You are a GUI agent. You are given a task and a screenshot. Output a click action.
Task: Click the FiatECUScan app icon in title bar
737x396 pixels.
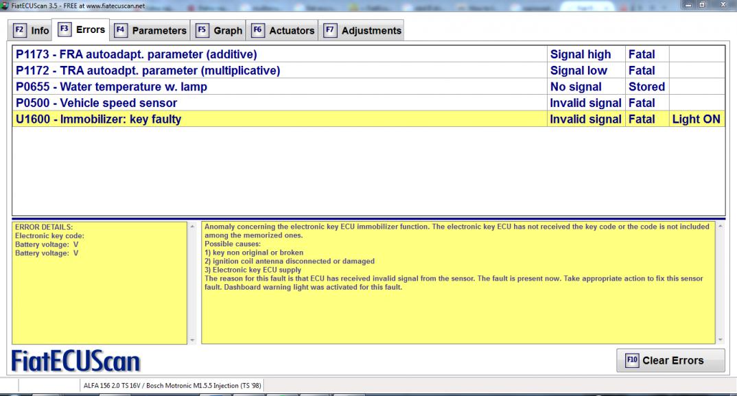pos(5,6)
